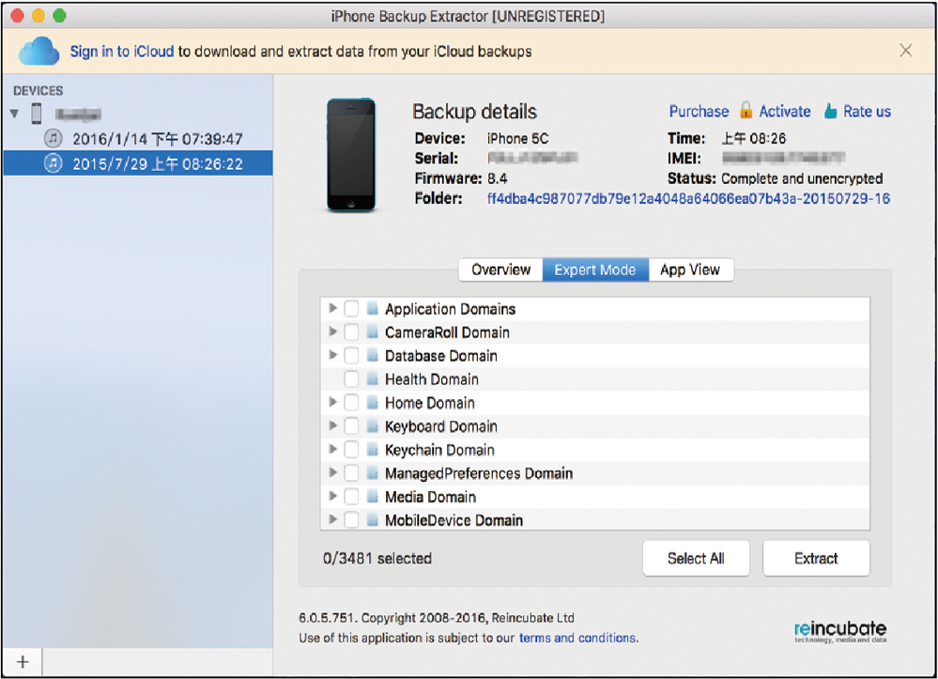This screenshot has height=679, width=938.
Task: Click the ManagedPreferences Domain folder icon
Action: (372, 473)
